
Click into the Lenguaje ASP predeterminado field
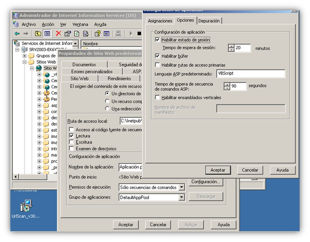tap(251, 73)
